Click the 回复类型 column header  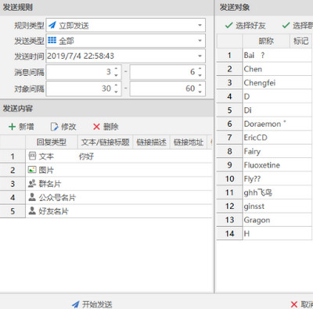(52, 142)
